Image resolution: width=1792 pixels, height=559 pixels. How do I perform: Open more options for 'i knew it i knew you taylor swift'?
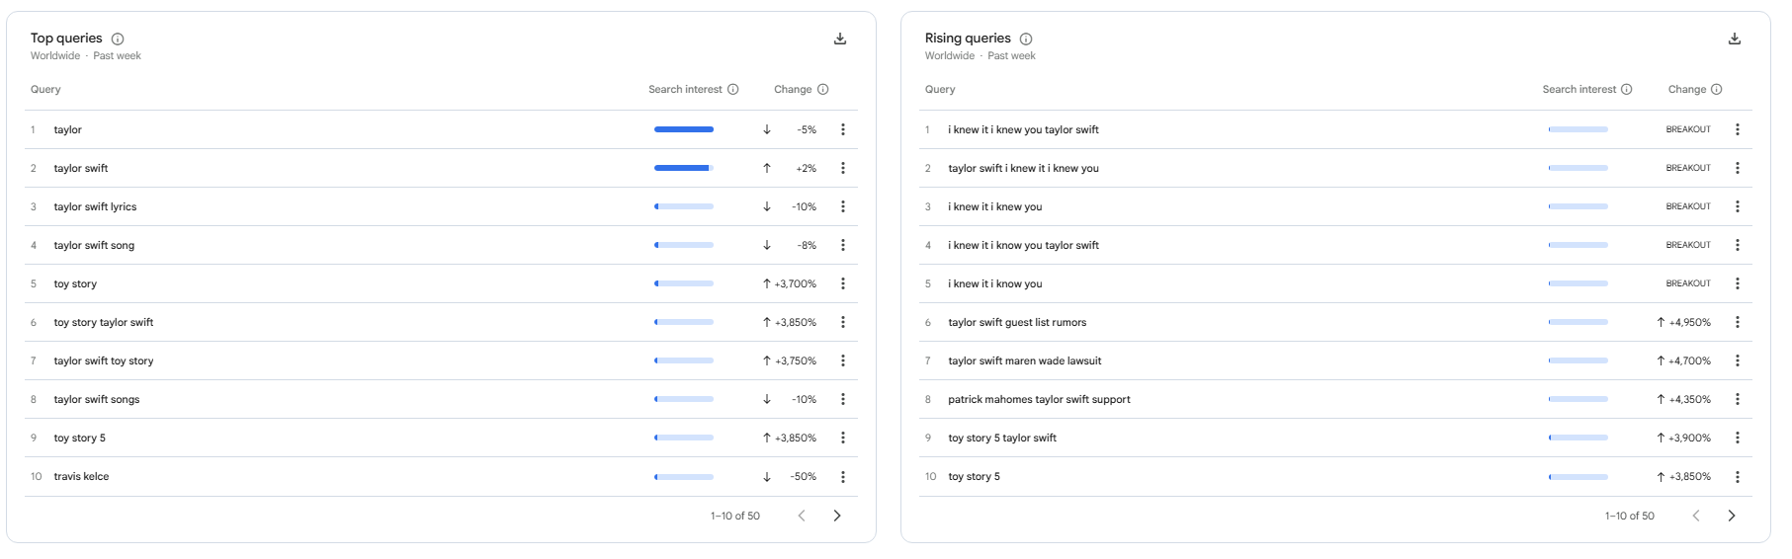(1738, 129)
